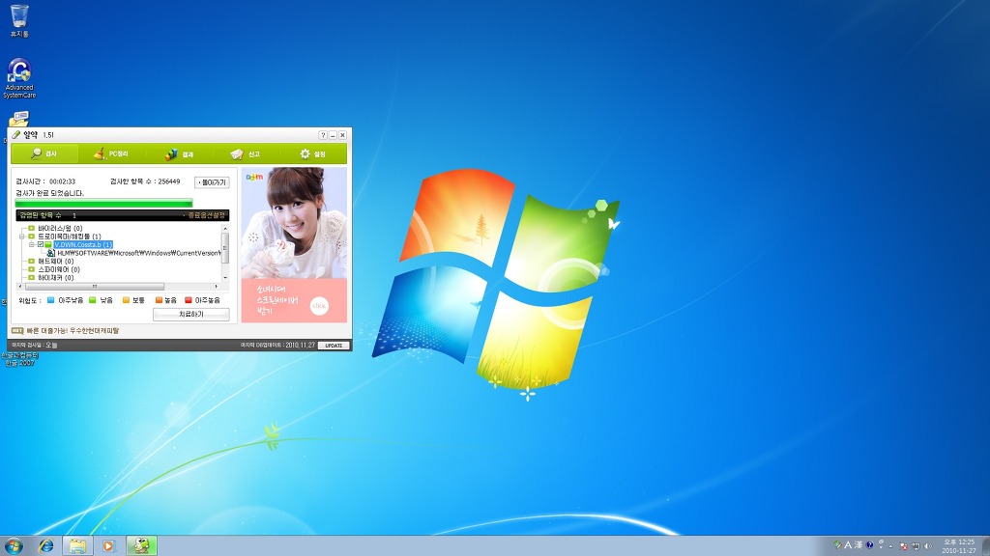Click the 漢 Hanja conversion tray icon
Image resolution: width=990 pixels, height=556 pixels.
(859, 544)
